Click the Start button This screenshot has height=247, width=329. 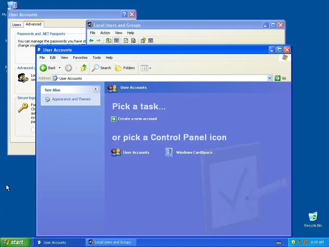[15, 242]
